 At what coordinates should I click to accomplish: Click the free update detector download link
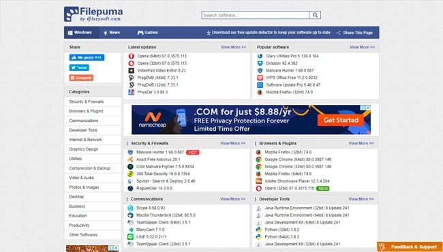point(269,33)
